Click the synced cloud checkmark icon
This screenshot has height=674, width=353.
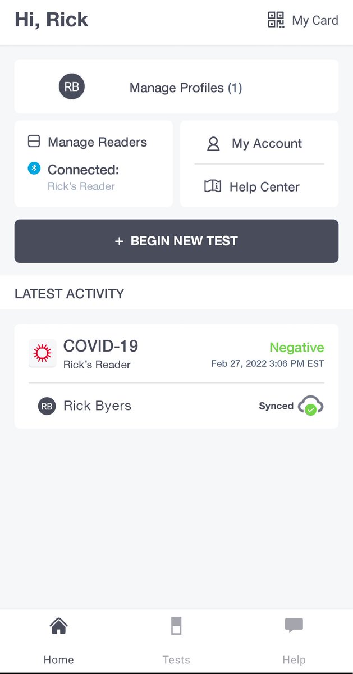pos(310,406)
